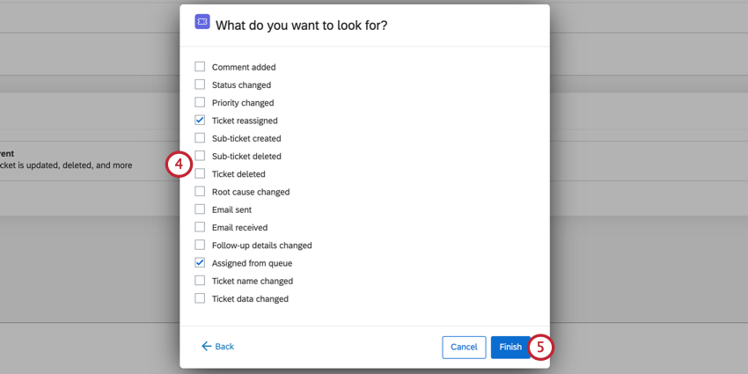Check the Ticket data changed option
The image size is (748, 374).
pos(200,298)
